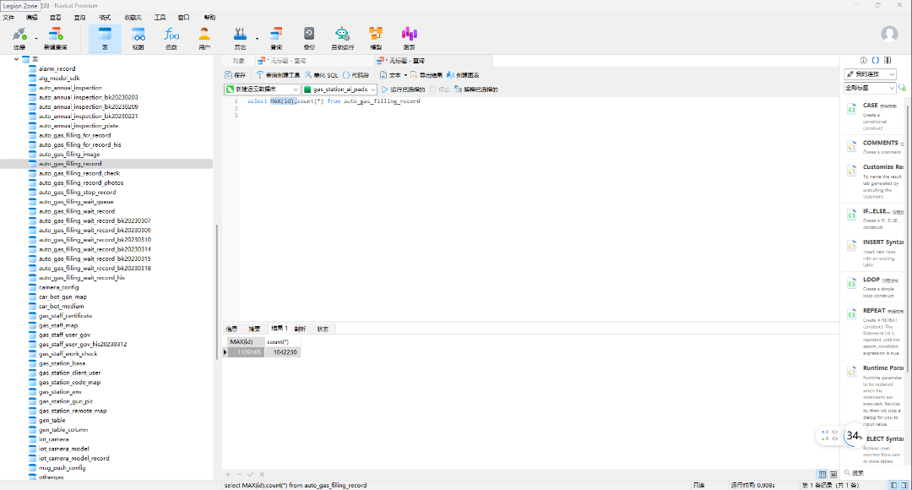Toggle the code snippets () panel icon
Image resolution: width=912 pixels, height=490 pixels.
pos(876,60)
